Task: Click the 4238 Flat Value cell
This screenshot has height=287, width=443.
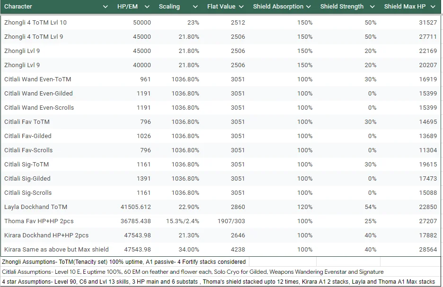Action: (x=238, y=250)
